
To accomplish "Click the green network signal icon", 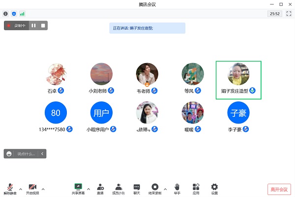I will (22, 14).
